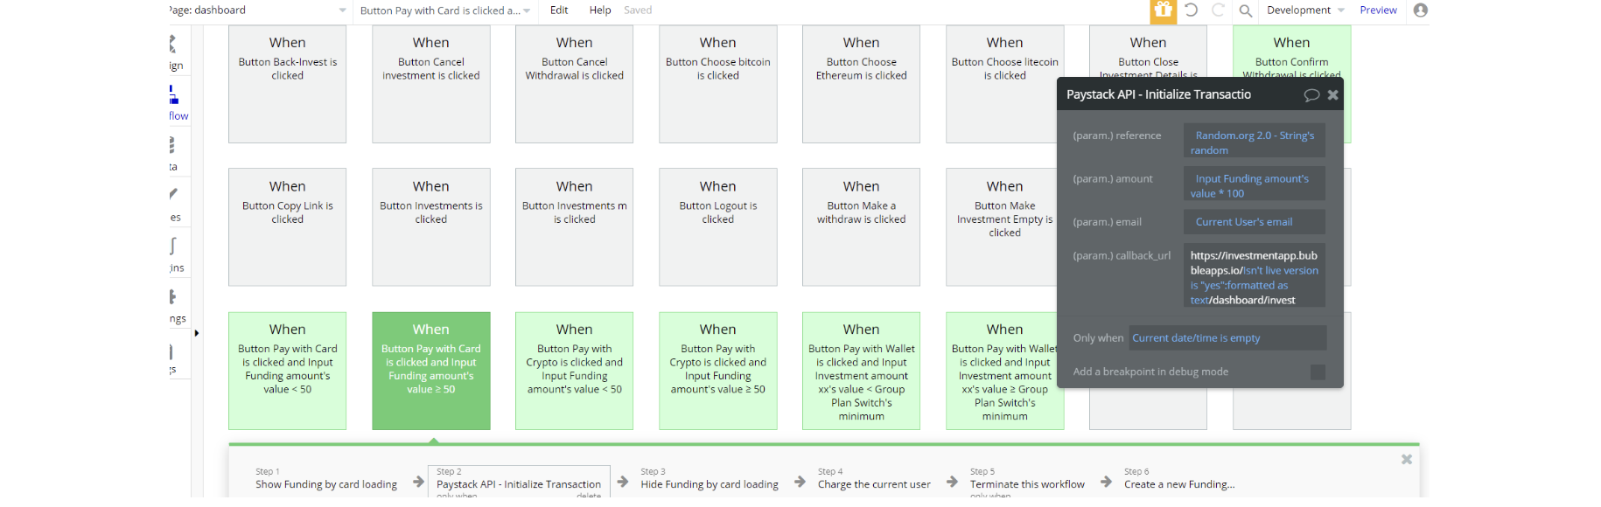Click the Preview link

(1378, 10)
